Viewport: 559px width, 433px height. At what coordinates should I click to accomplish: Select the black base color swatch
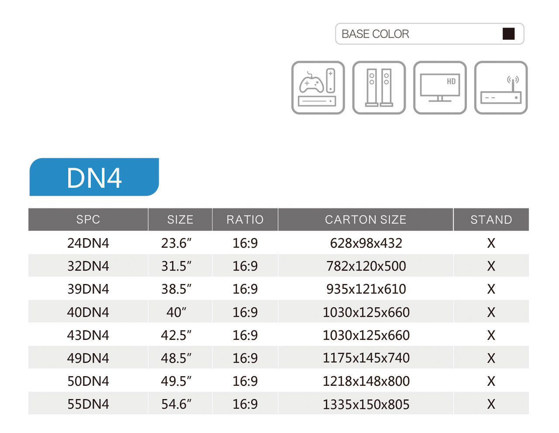(x=508, y=34)
